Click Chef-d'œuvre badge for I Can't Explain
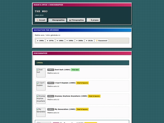 tap(82, 83)
